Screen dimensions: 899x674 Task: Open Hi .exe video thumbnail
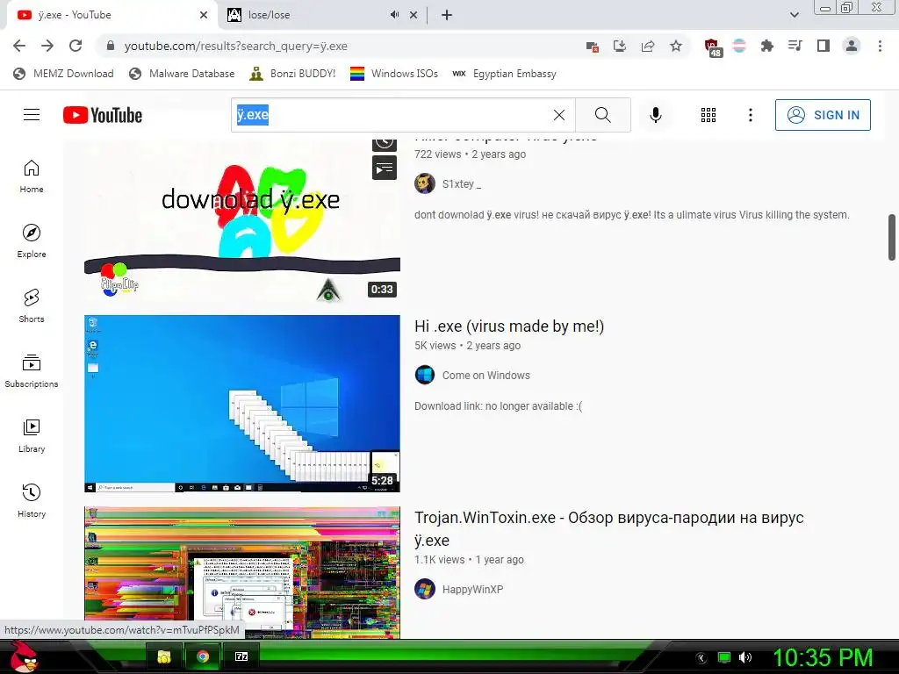242,404
